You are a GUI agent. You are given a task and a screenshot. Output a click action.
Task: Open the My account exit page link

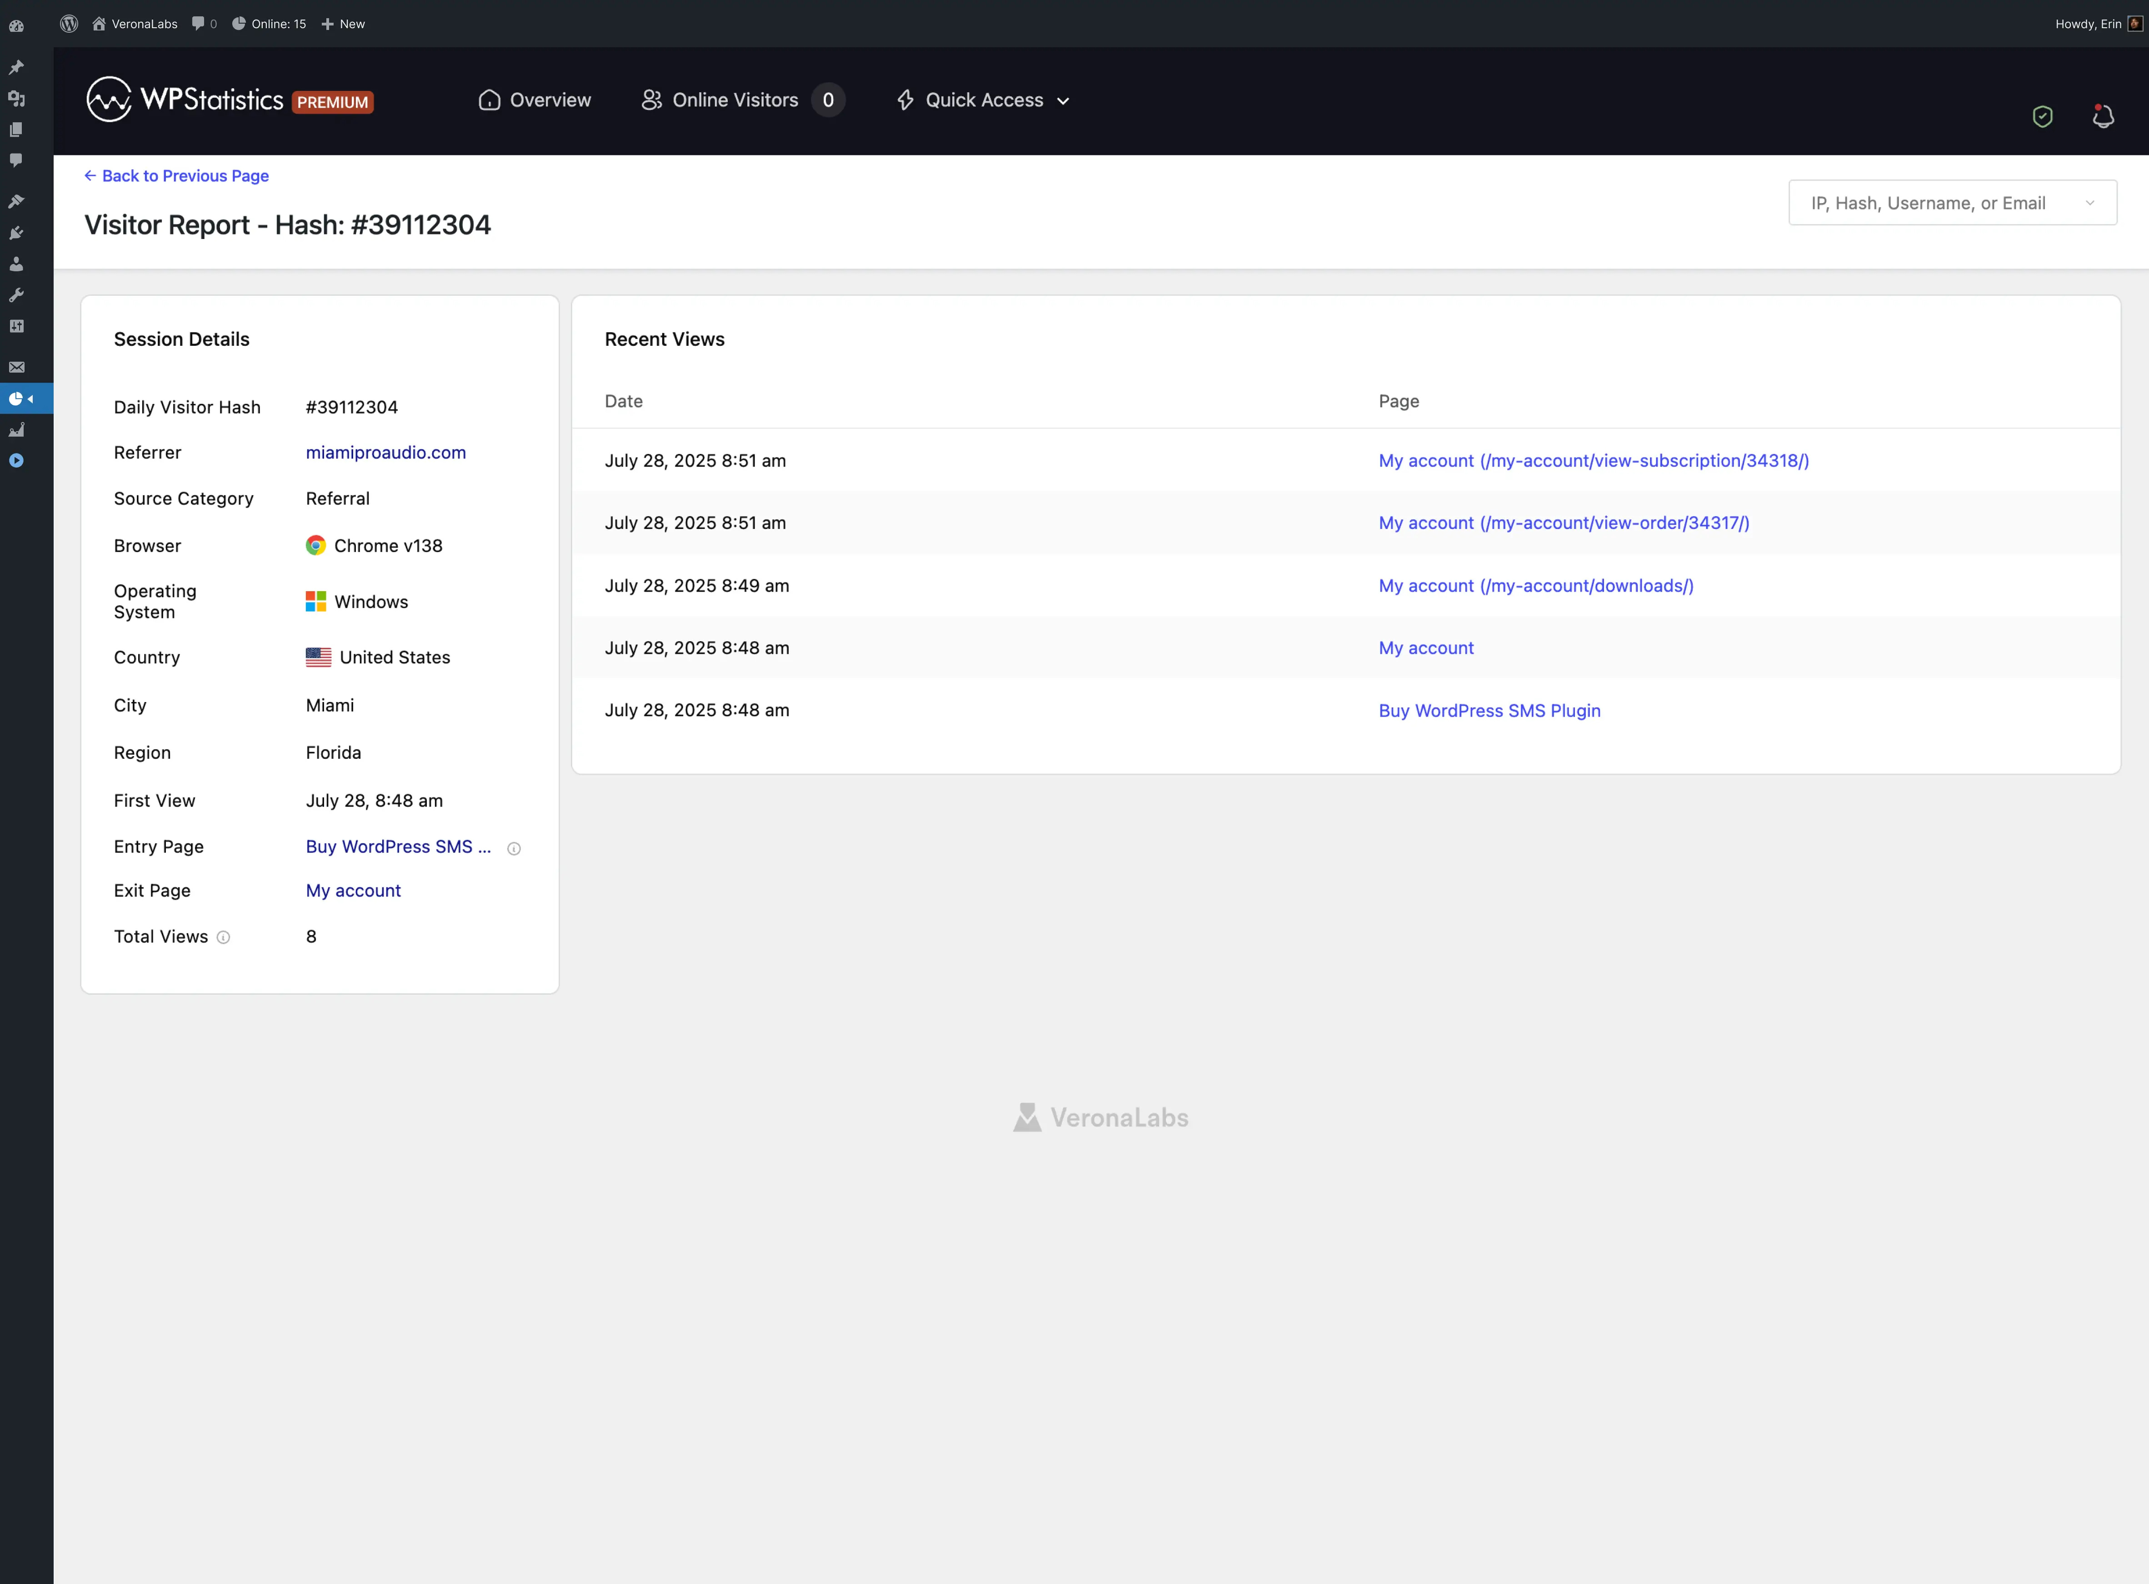353,890
